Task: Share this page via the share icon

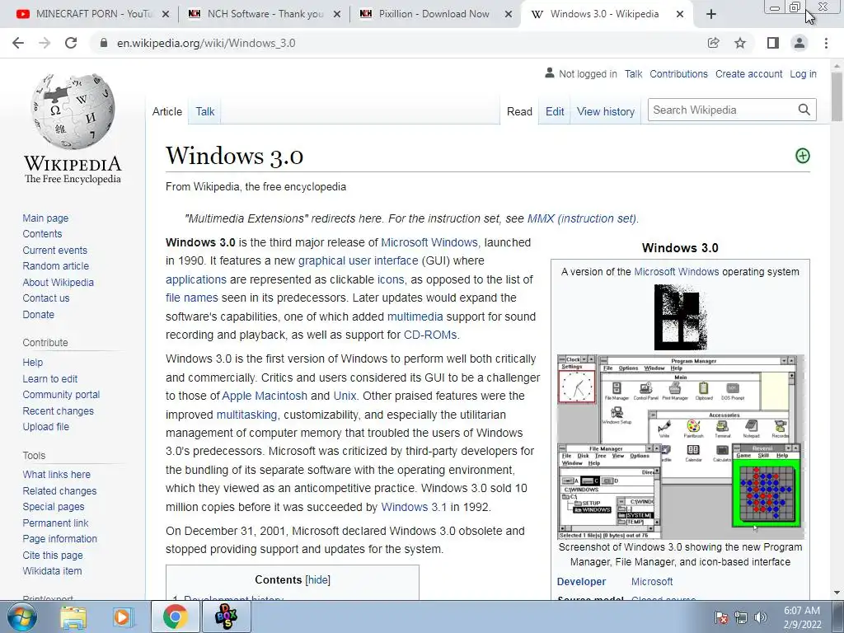Action: pyautogui.click(x=713, y=43)
